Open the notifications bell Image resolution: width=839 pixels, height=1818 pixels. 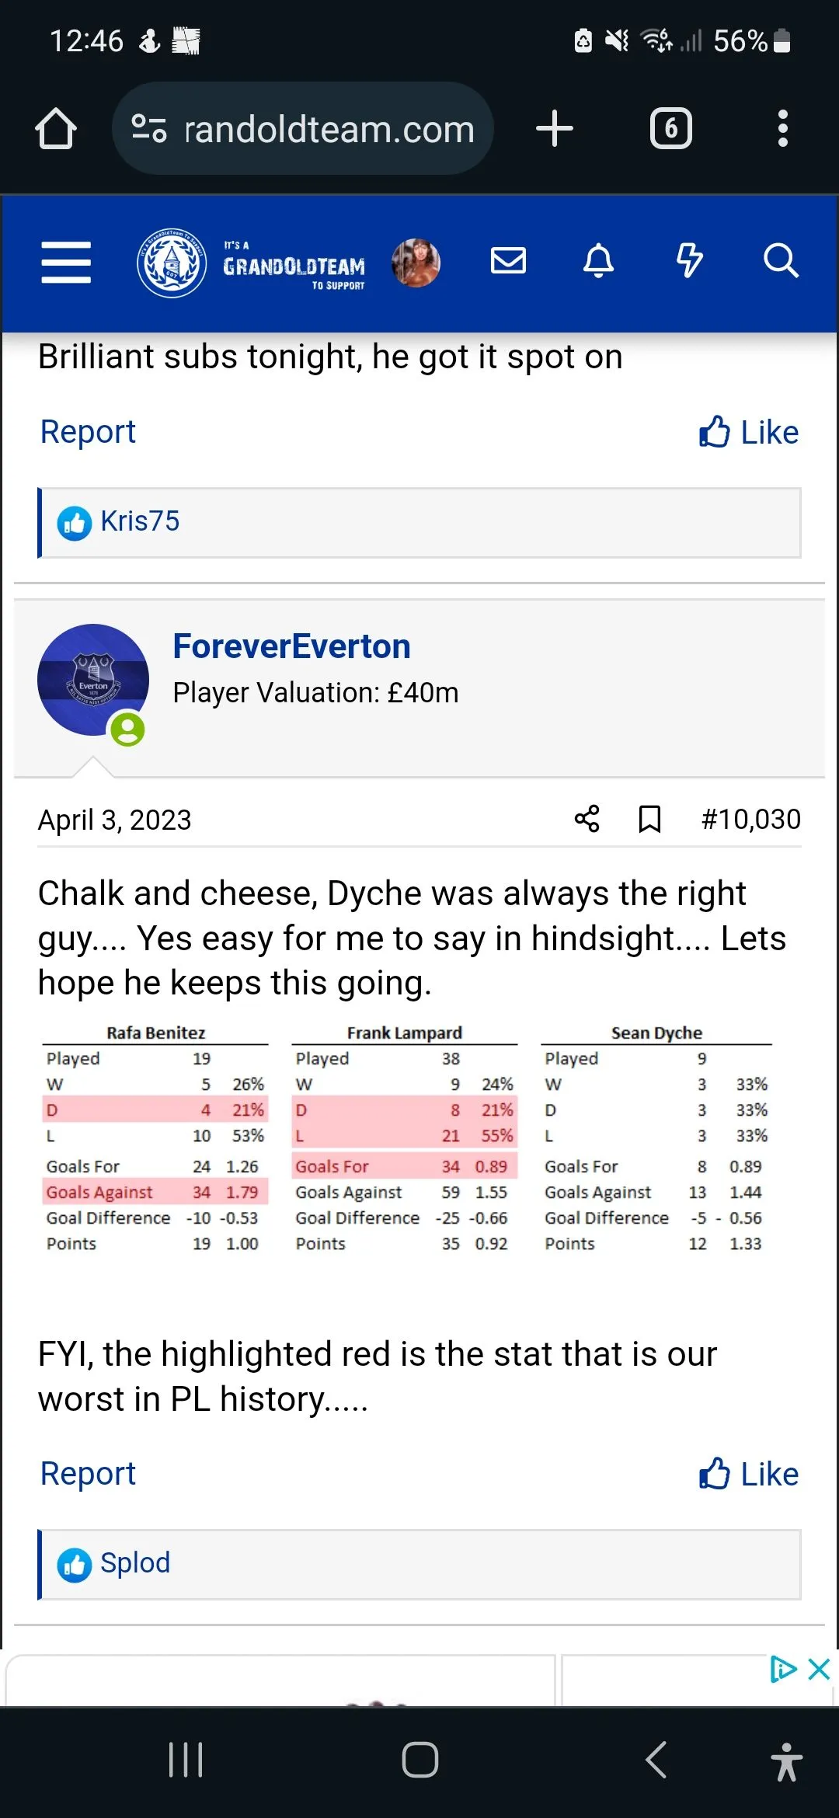[x=598, y=261]
